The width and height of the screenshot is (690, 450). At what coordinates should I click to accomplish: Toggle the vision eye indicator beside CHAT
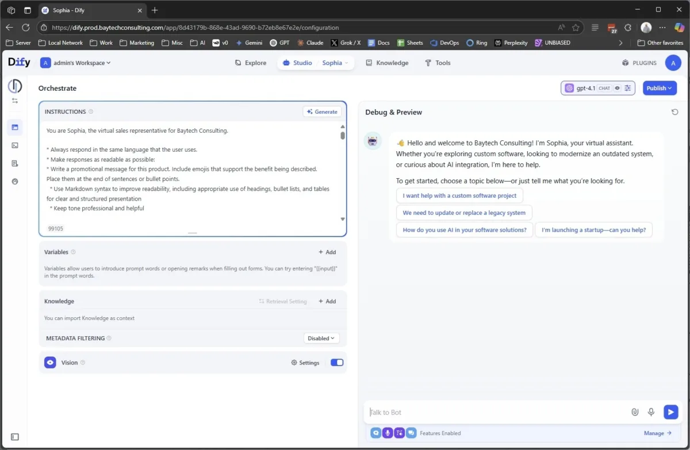617,88
